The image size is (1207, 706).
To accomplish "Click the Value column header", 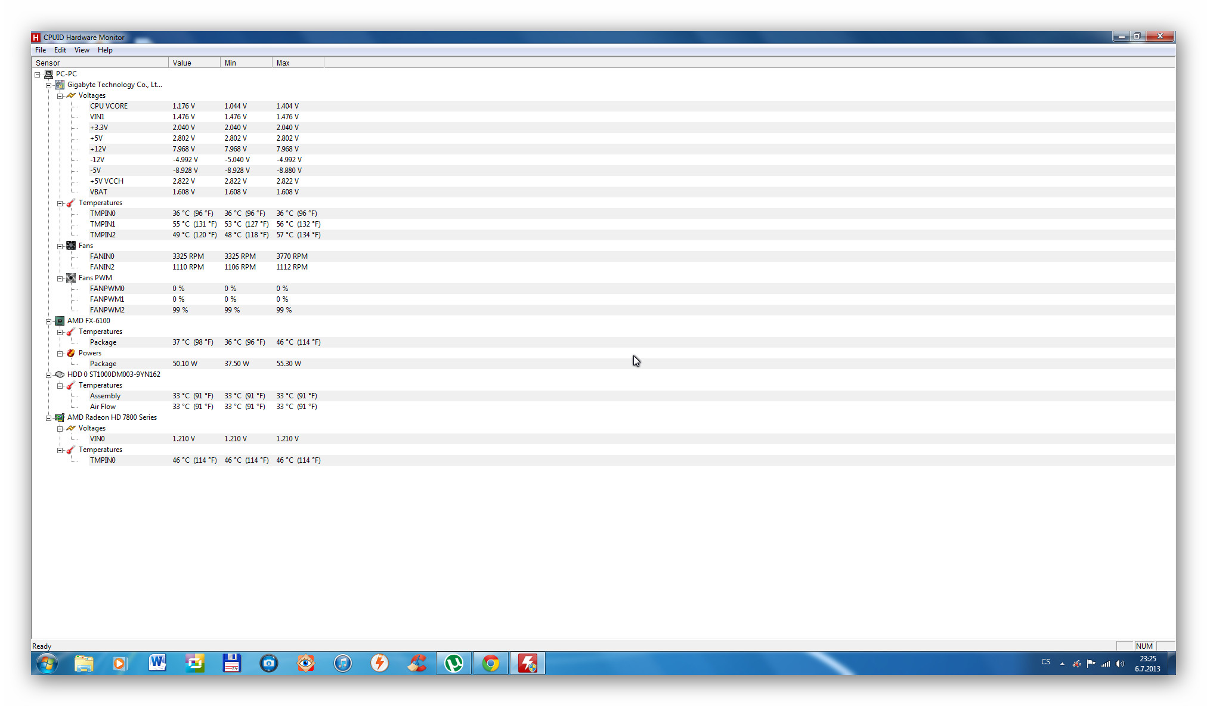I will point(194,63).
